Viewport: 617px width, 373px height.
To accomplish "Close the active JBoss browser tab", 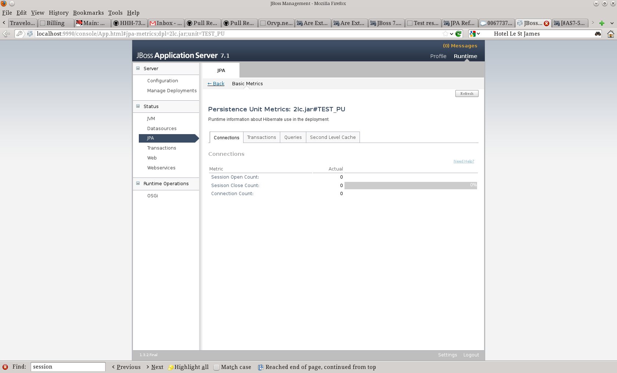I will click(546, 23).
